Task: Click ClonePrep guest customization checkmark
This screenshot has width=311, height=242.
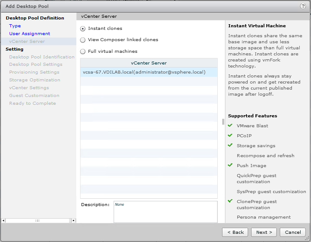Action: [x=230, y=201]
